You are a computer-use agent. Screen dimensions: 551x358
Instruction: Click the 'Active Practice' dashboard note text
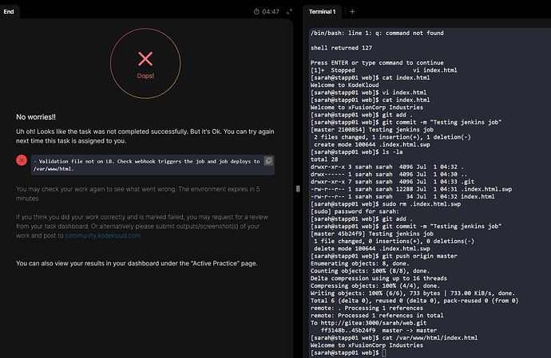point(137,263)
